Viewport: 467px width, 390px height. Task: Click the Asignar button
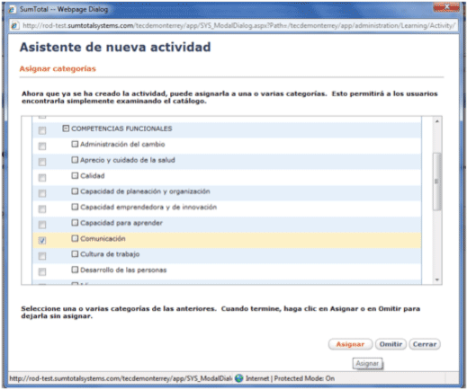(x=350, y=344)
